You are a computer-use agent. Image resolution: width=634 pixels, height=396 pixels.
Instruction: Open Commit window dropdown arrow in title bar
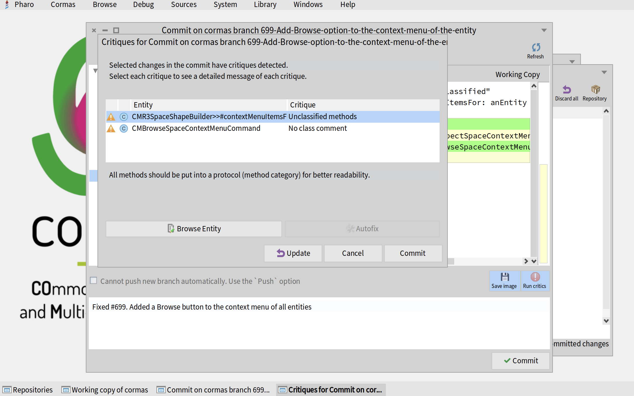pyautogui.click(x=544, y=30)
